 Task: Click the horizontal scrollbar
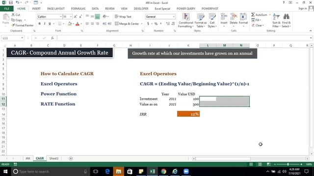(x=223, y=158)
